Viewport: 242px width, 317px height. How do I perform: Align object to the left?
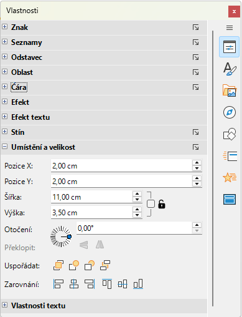(x=58, y=284)
